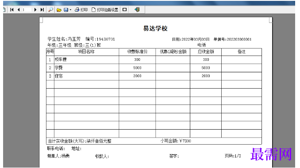
Task: Click the 优惠(减免)金额 column header
Action: click(x=173, y=52)
